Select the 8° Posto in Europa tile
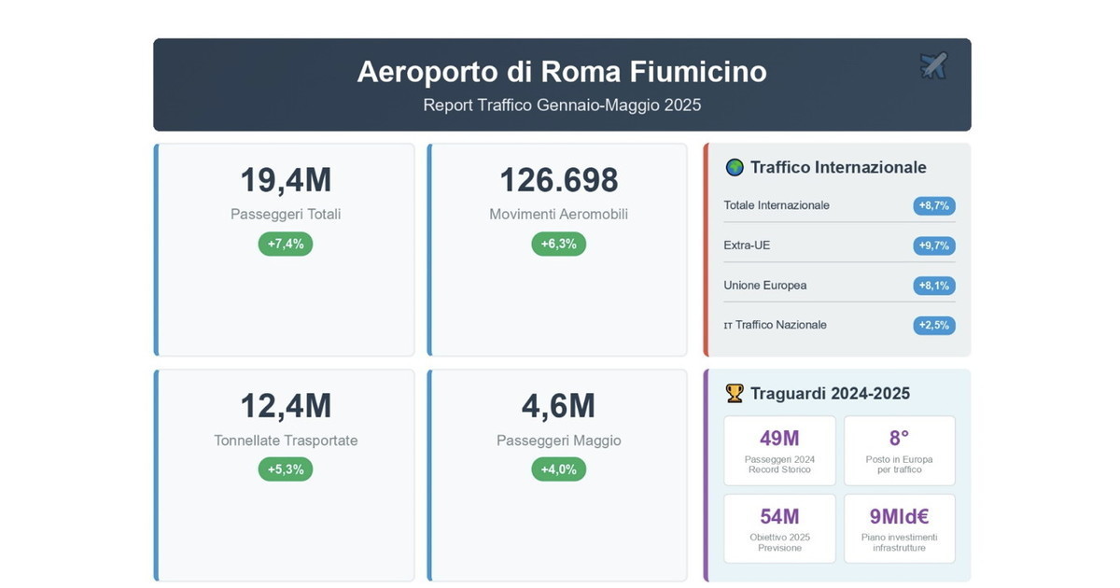Screen dimensions: 1120x588 tap(899, 451)
